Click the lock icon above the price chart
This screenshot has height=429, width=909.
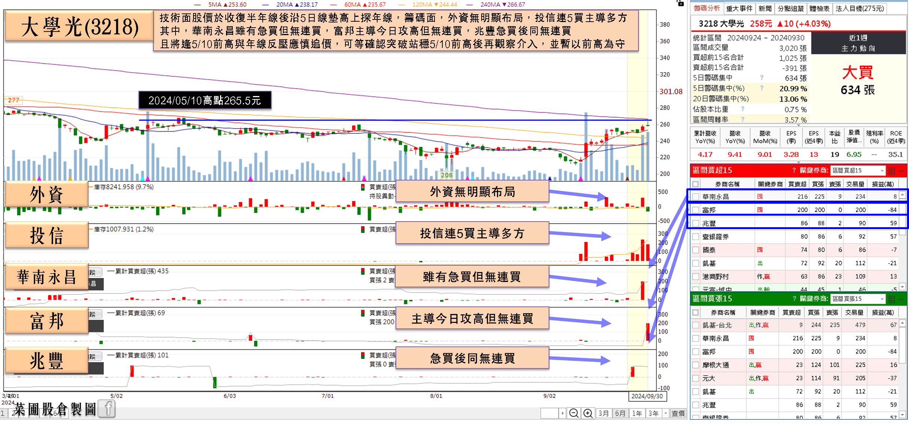coord(680,3)
